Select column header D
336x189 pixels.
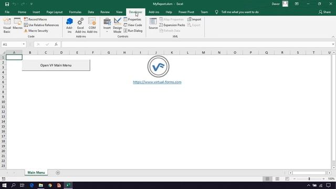61,52
